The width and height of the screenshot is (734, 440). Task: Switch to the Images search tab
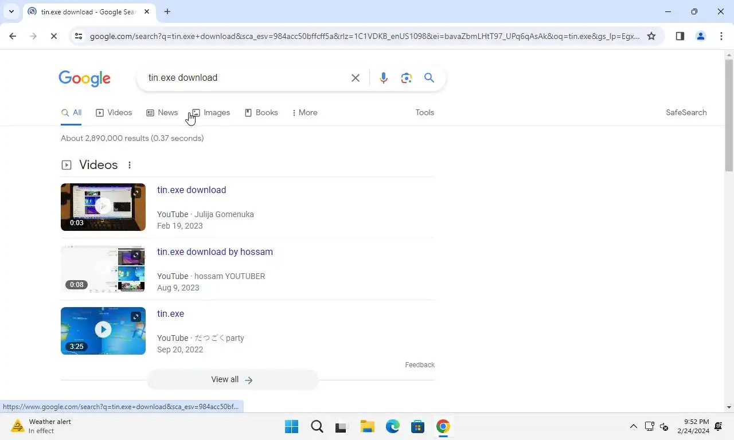[x=210, y=113]
